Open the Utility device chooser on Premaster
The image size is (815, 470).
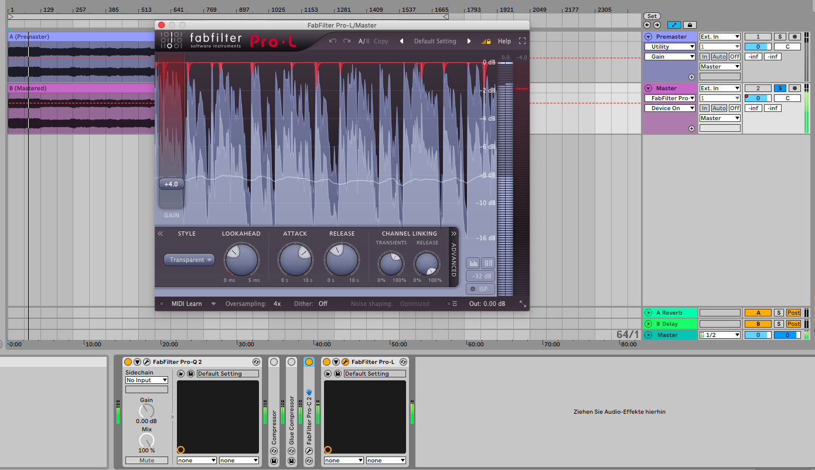click(x=670, y=47)
